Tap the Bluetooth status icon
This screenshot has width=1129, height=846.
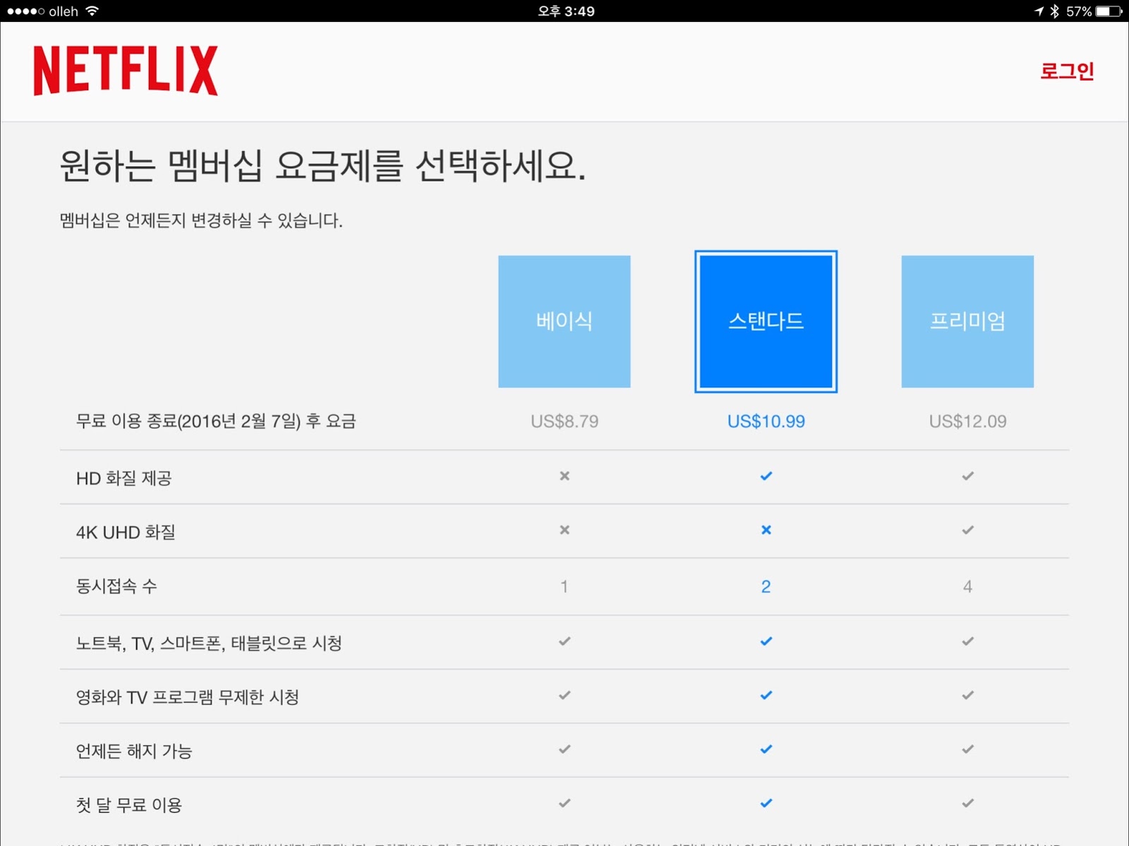(1055, 11)
